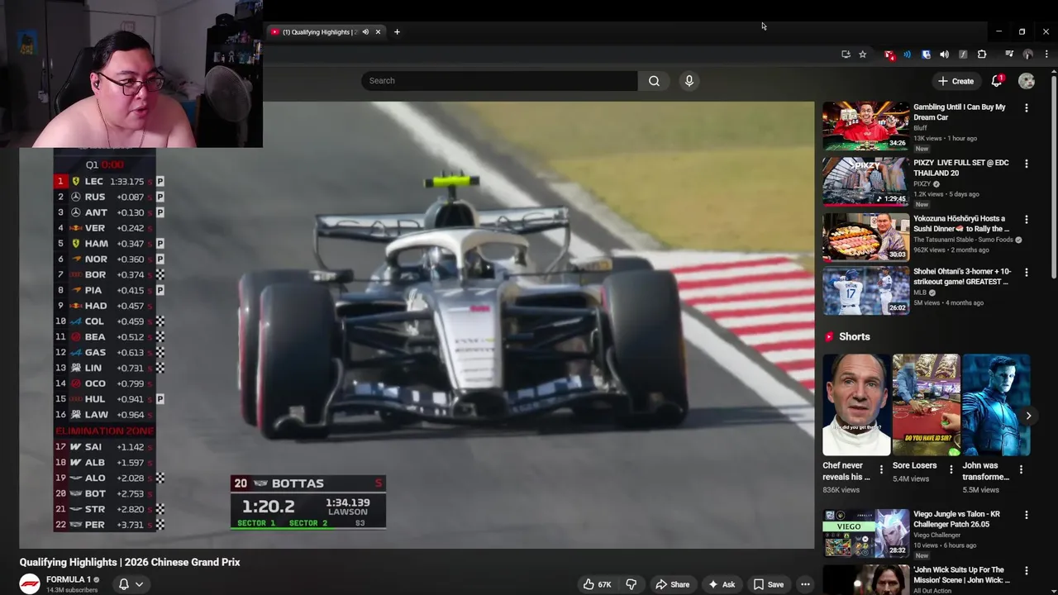The width and height of the screenshot is (1058, 595).
Task: Click the install app icon in address bar
Action: (x=846, y=55)
